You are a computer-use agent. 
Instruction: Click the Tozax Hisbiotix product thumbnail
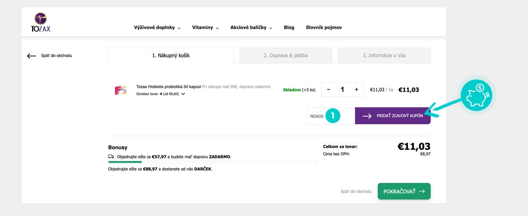[120, 90]
